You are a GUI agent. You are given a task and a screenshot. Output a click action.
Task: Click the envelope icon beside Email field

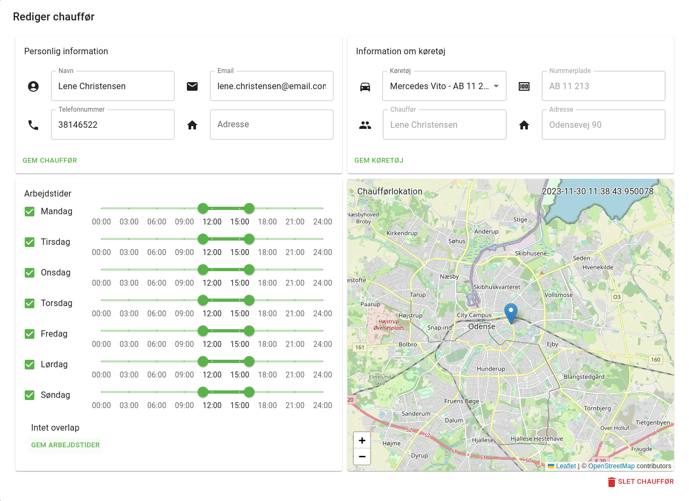click(x=192, y=86)
